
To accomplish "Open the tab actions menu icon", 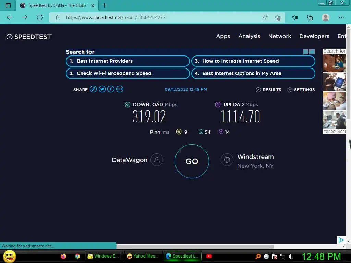I will tap(8, 5).
